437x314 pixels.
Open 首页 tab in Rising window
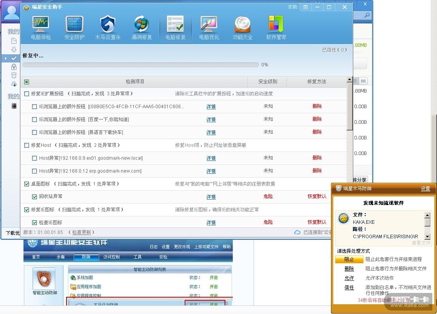[x=36, y=257]
